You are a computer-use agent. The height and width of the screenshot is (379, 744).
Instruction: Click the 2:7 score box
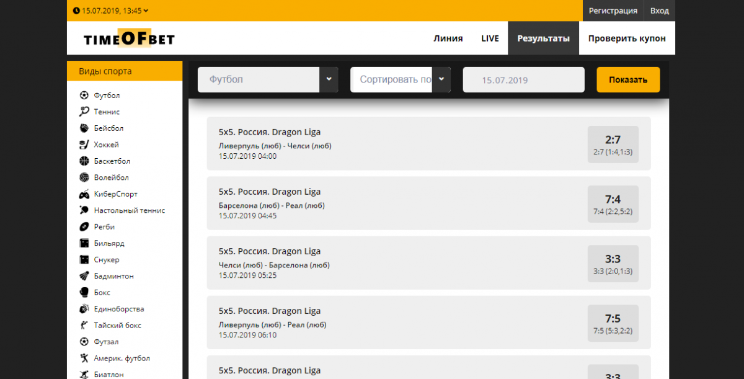tap(613, 143)
